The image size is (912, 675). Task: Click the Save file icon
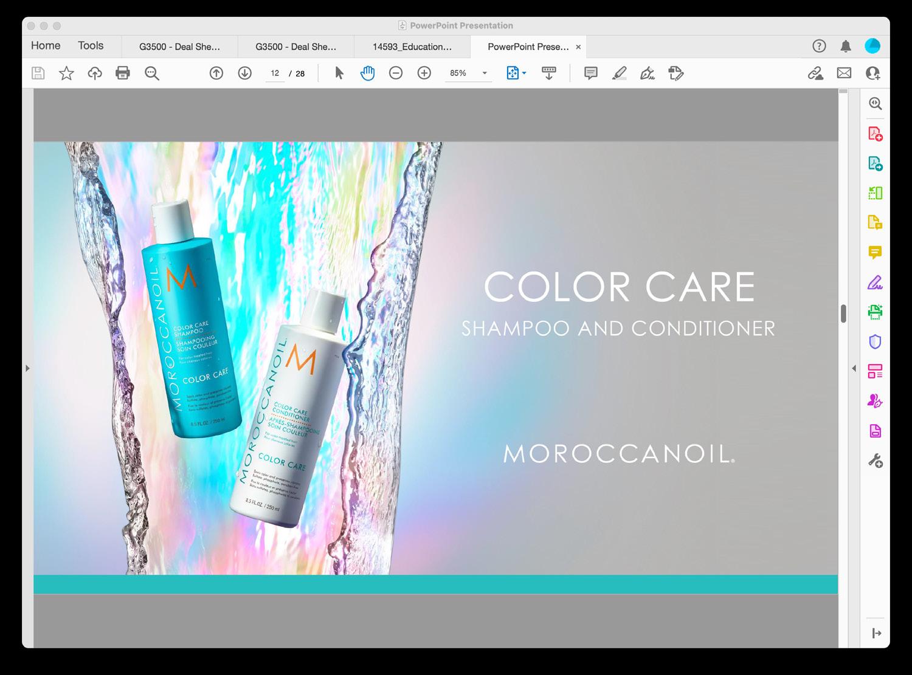(38, 74)
